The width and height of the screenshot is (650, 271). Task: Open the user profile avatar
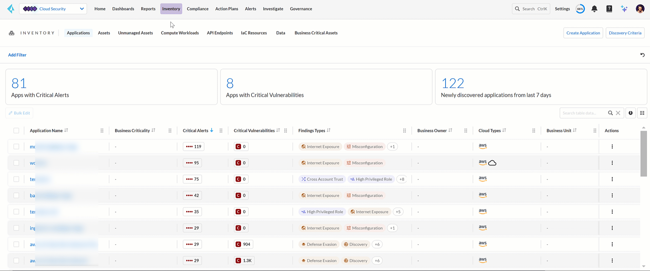(x=640, y=9)
